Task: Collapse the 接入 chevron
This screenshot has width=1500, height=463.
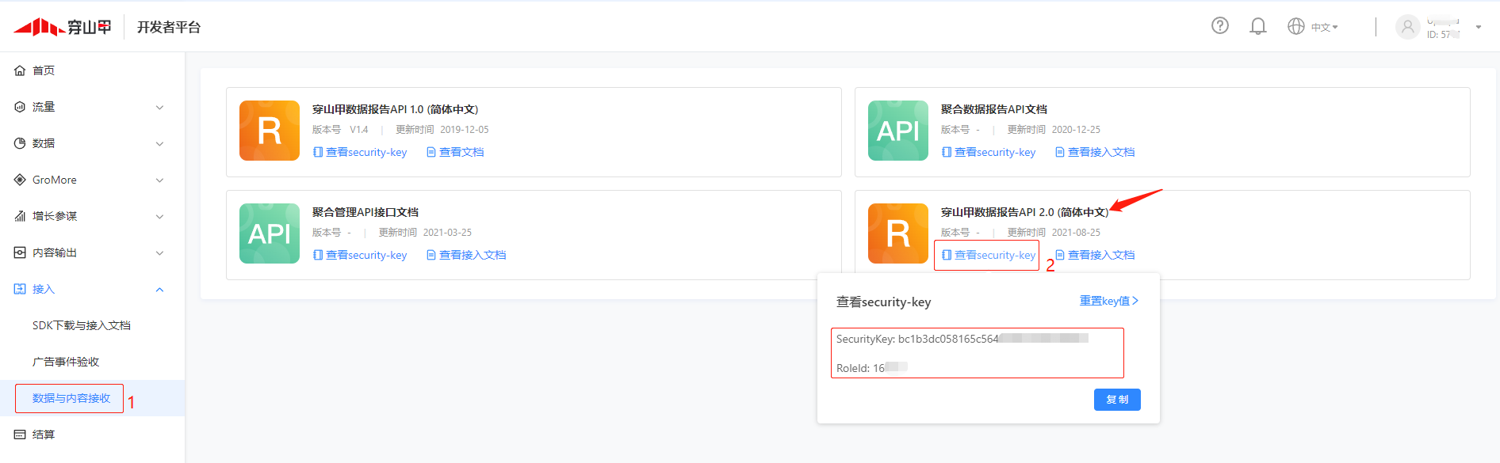Action: pyautogui.click(x=159, y=289)
